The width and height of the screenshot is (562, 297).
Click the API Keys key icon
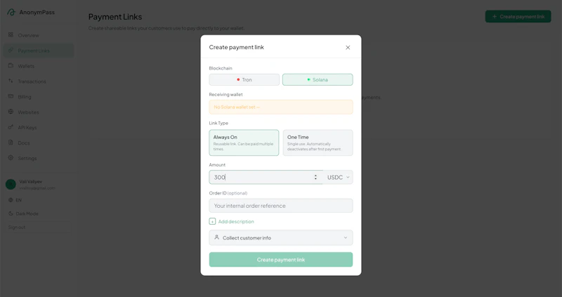11,127
